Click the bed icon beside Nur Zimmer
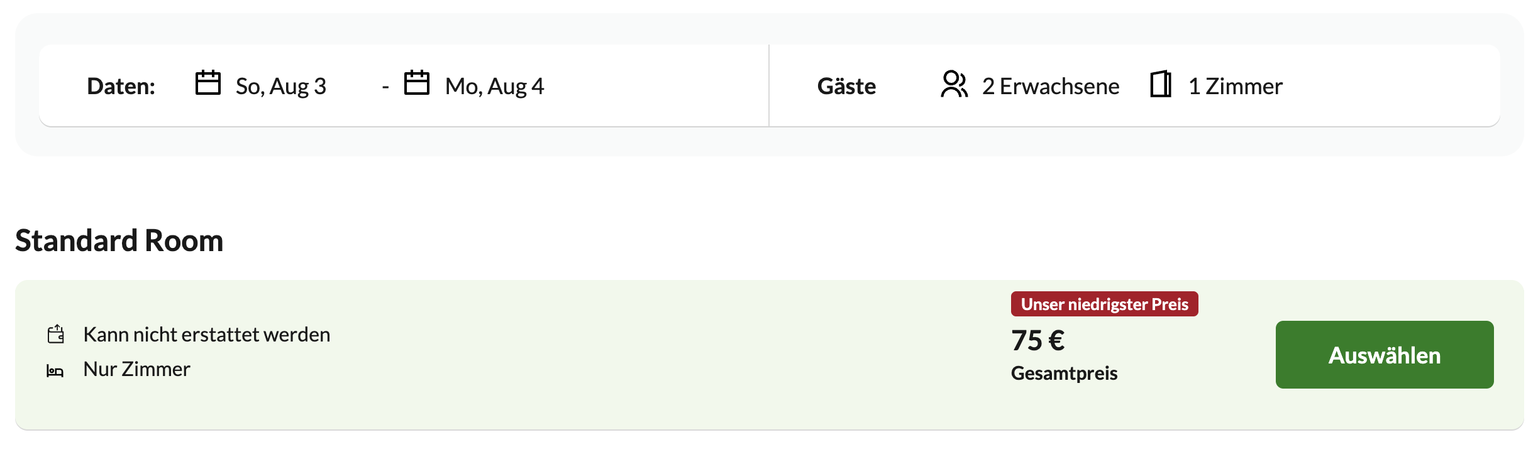The image size is (1538, 452). (55, 371)
